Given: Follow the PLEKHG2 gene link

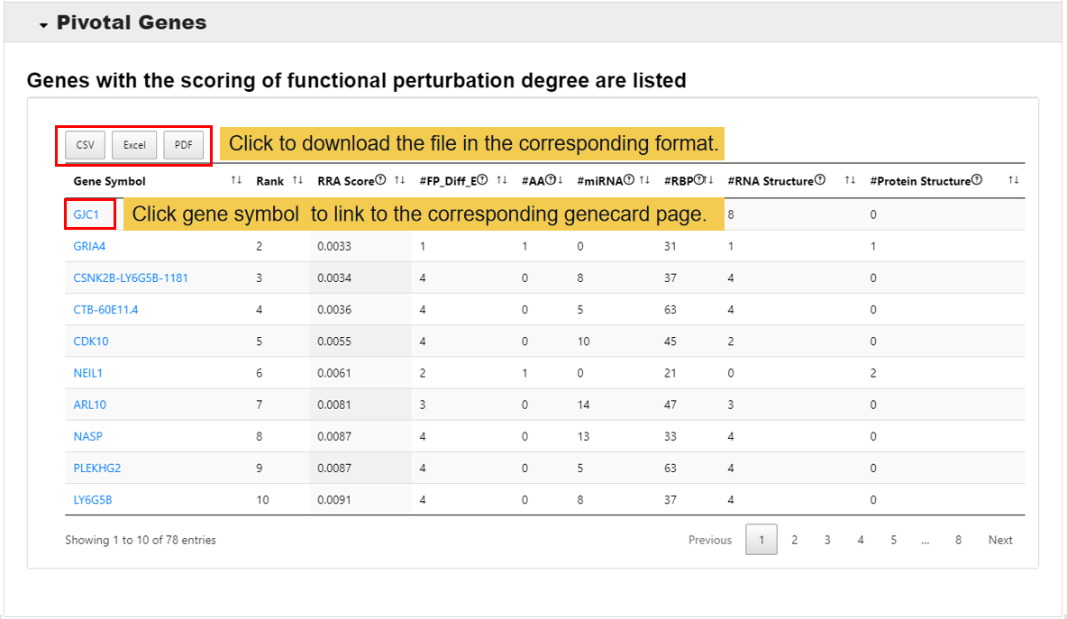Looking at the screenshot, I should [x=96, y=469].
